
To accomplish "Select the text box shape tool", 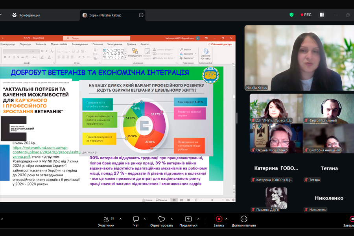I will [x=105, y=50].
